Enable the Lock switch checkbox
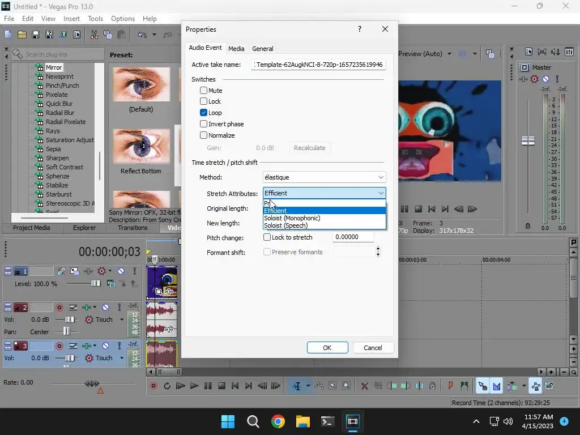Viewport: 580px width, 435px height. 203,101
